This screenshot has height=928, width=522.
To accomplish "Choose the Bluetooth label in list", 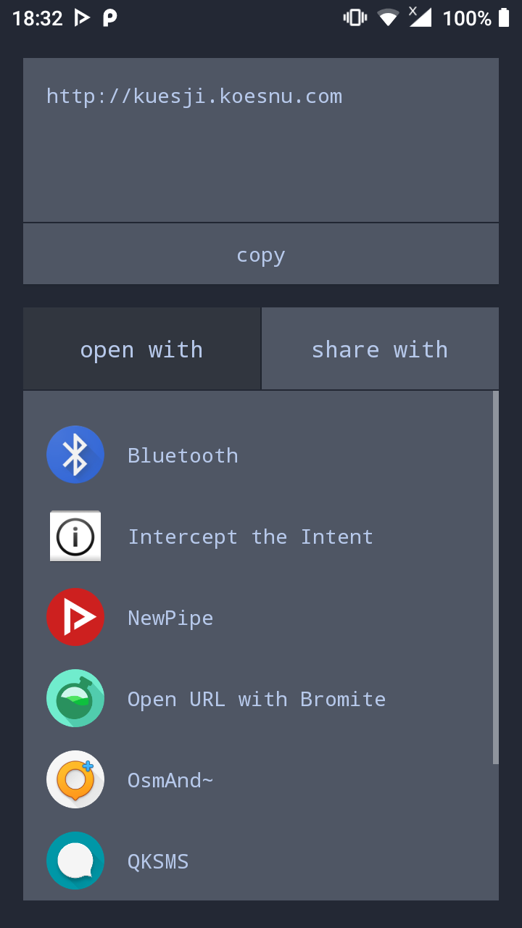I will (x=183, y=455).
